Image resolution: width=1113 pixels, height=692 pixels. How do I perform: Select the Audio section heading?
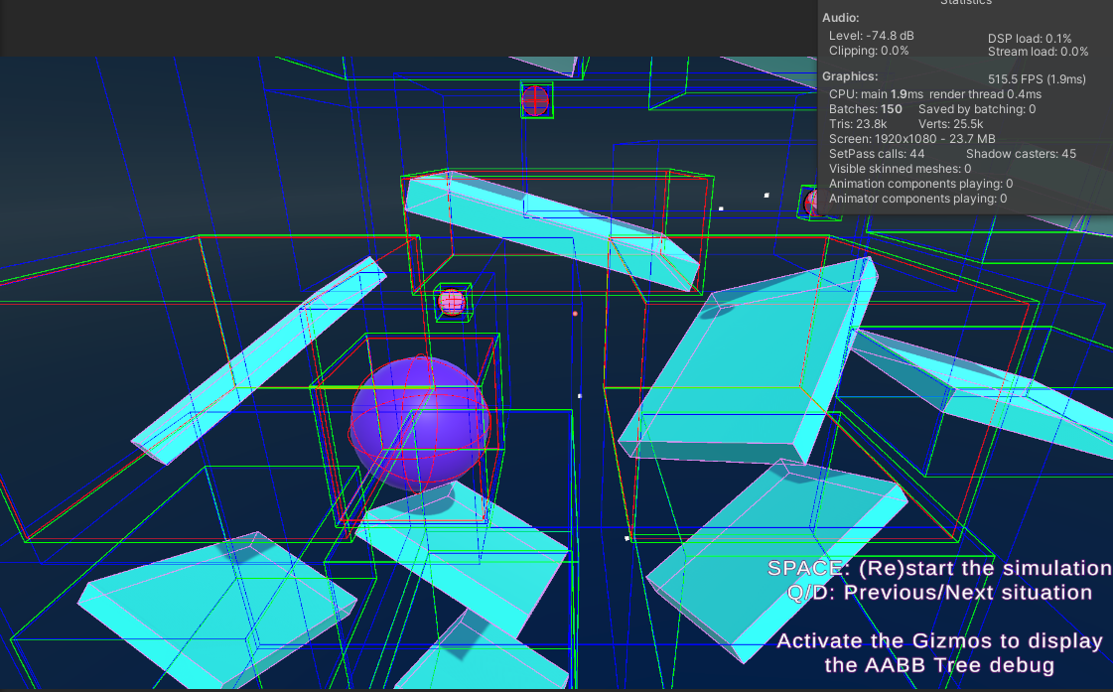click(x=842, y=18)
